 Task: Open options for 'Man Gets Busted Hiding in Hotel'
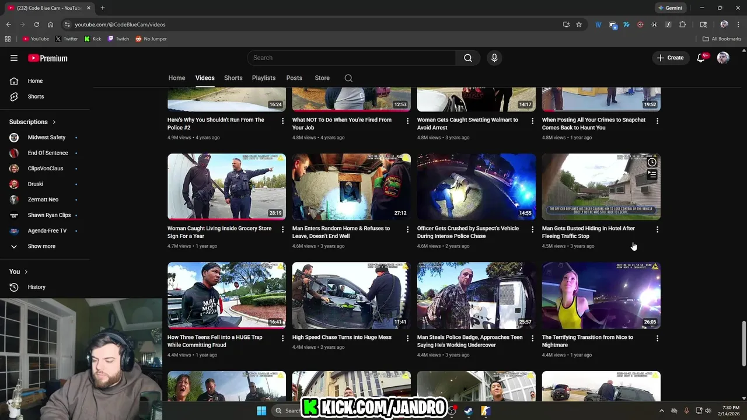(657, 229)
